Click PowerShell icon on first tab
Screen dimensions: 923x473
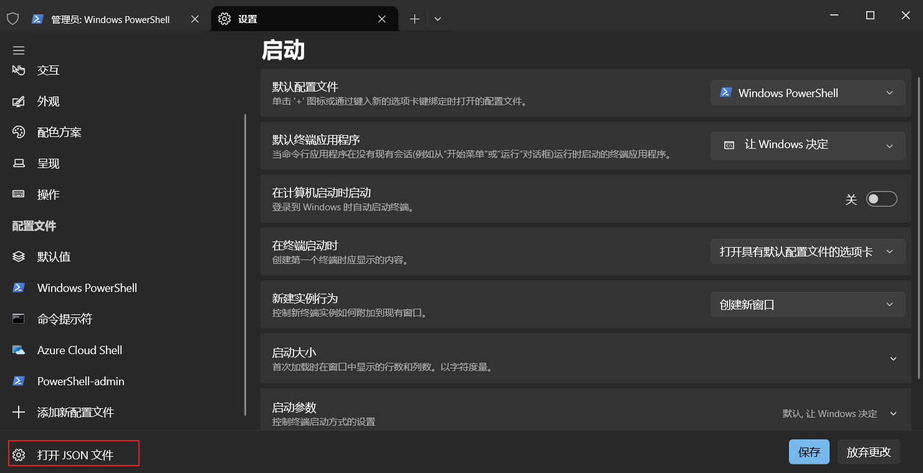pyautogui.click(x=37, y=19)
